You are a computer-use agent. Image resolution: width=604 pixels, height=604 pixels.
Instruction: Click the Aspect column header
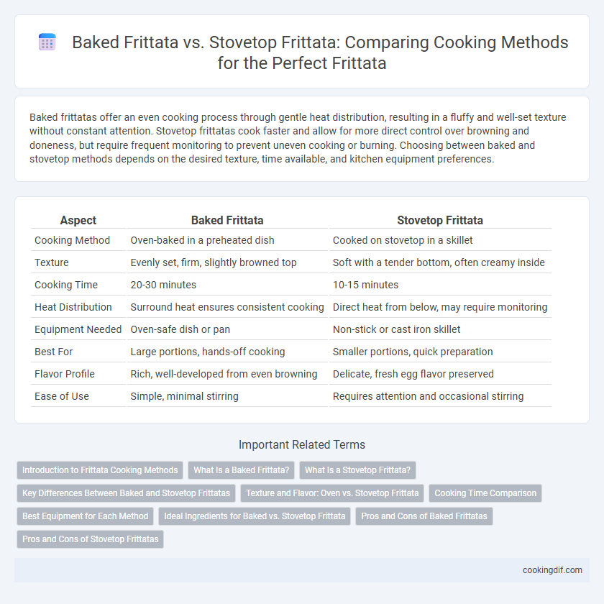(x=78, y=220)
